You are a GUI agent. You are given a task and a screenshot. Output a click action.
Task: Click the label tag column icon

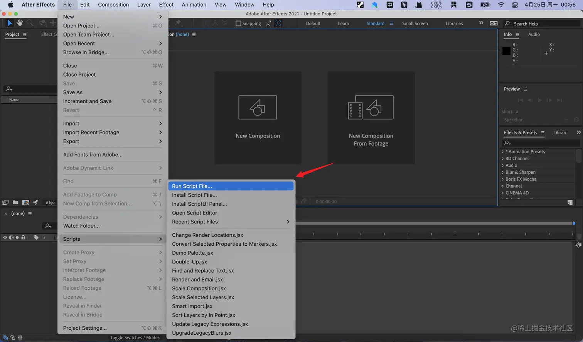point(36,238)
